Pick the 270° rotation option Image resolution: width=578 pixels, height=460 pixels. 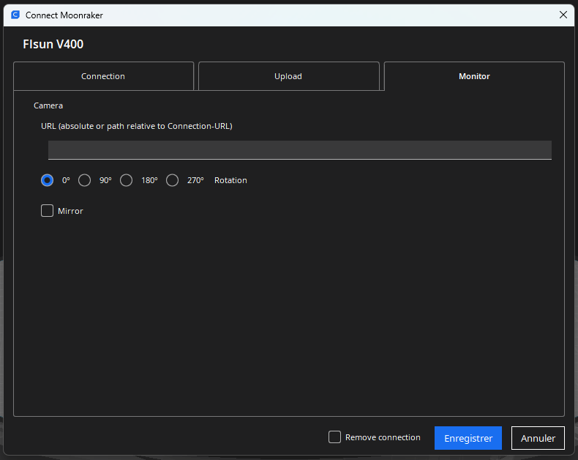point(172,180)
